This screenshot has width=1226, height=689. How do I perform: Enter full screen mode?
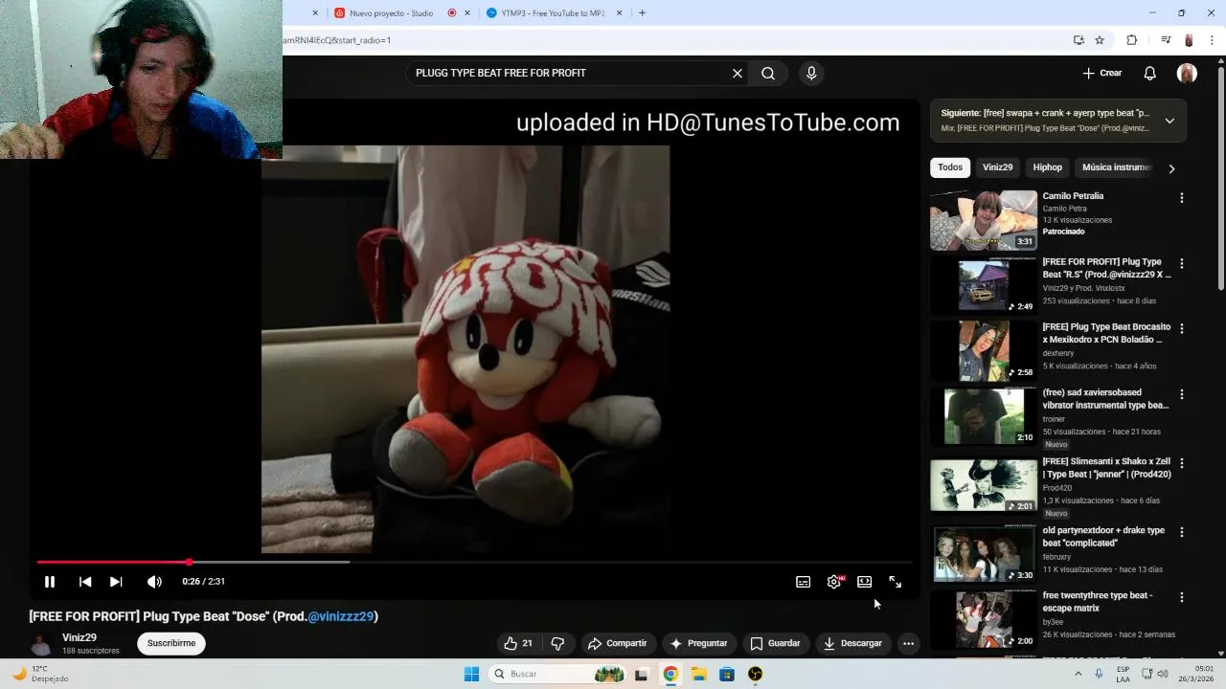(x=896, y=582)
